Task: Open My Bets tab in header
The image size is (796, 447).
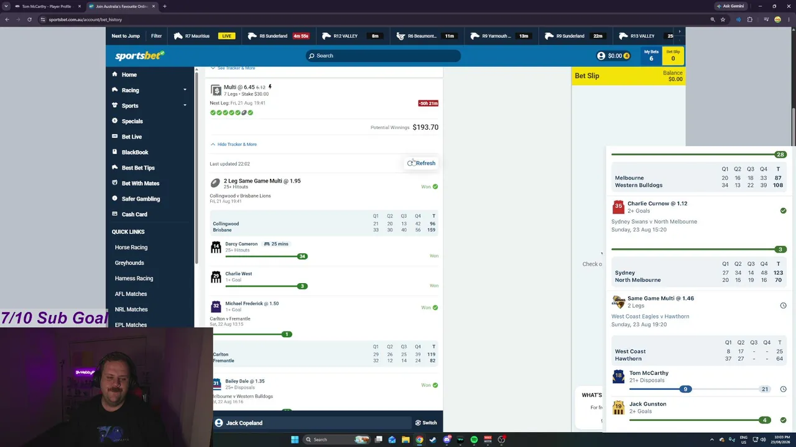Action: (x=651, y=55)
